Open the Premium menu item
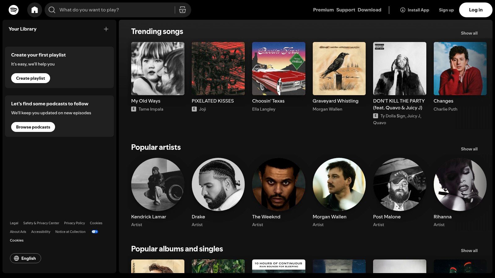Screen dimensions: 495x278 point(323,10)
